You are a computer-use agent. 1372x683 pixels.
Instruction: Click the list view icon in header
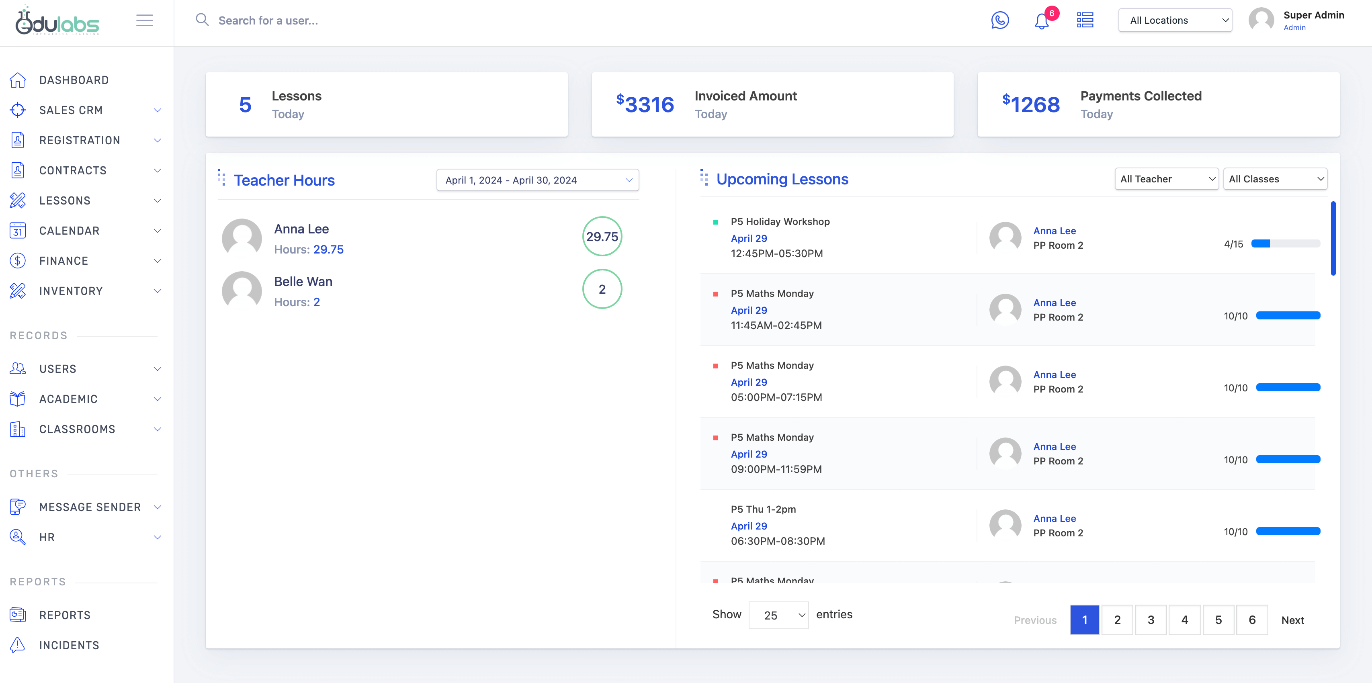[x=1085, y=20]
